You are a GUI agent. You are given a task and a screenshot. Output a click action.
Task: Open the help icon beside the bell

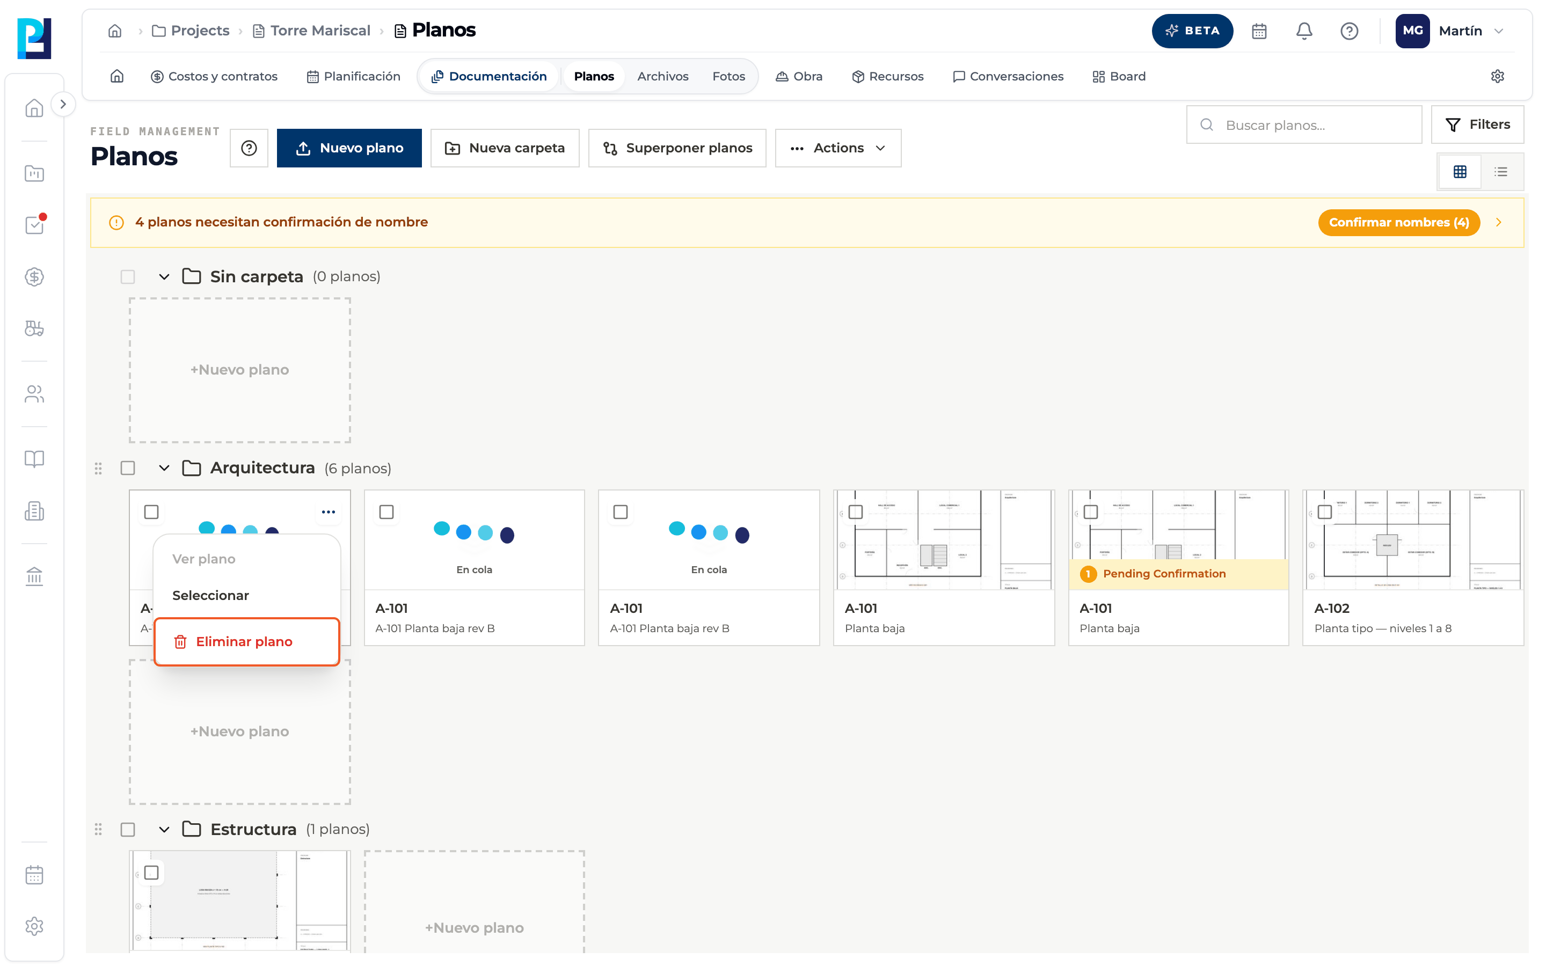click(1348, 31)
